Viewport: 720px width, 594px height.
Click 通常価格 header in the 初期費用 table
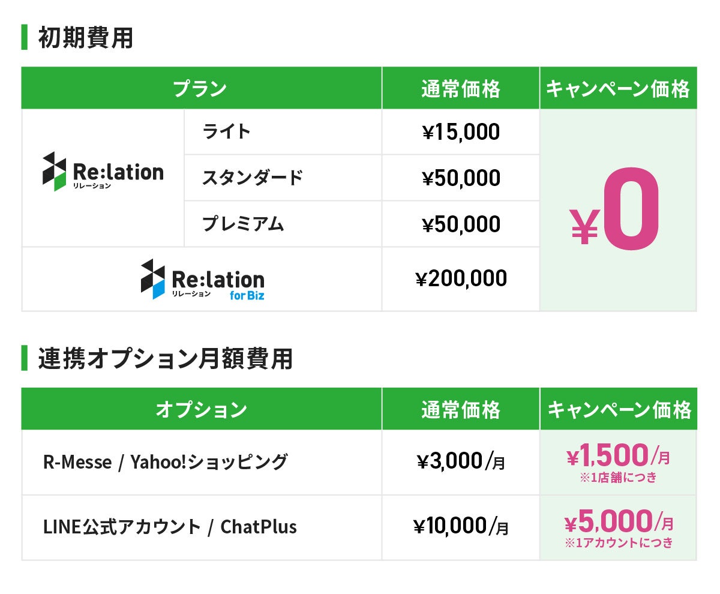[x=460, y=89]
